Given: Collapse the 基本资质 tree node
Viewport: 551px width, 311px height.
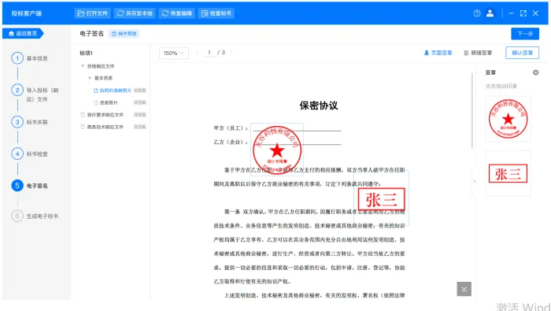Looking at the screenshot, I should tap(90, 78).
